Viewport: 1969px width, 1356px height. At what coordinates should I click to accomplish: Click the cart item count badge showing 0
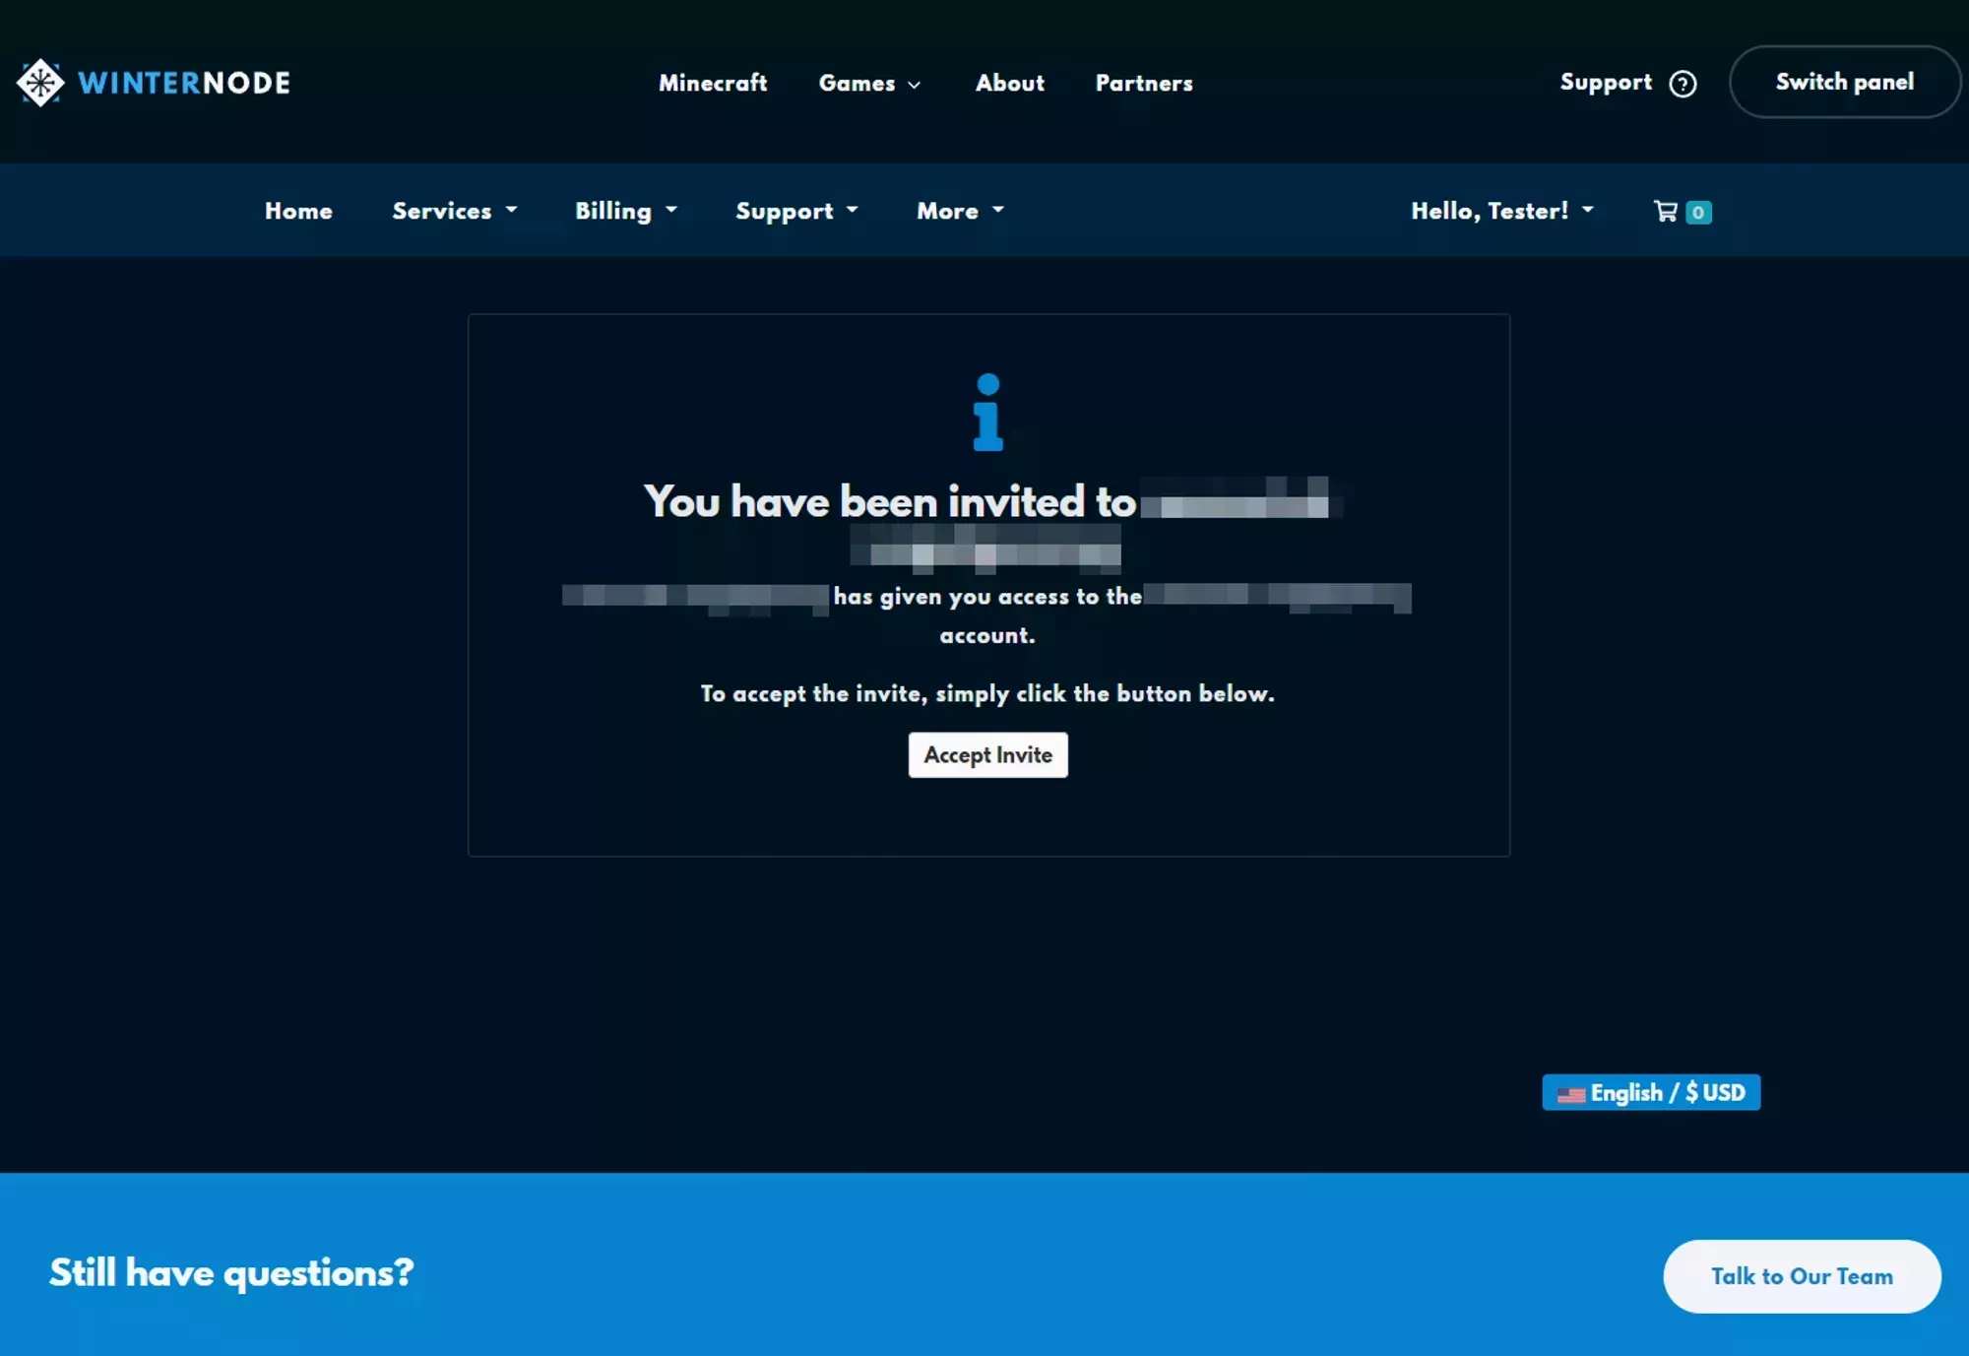pos(1698,212)
